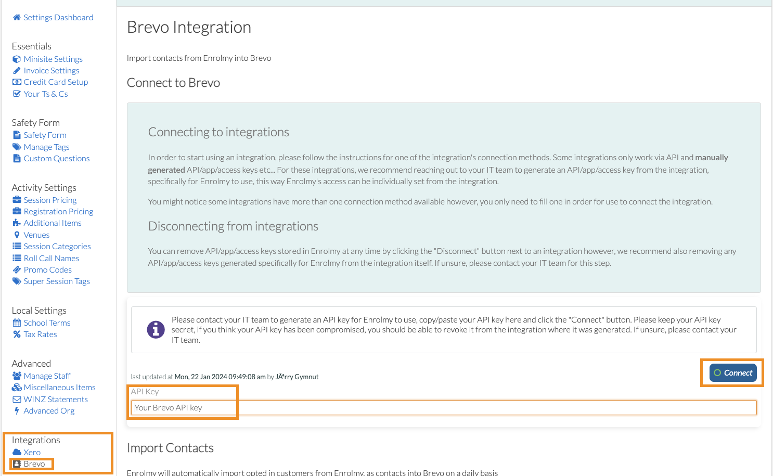
Task: Click the home icon beside Settings Dashboard
Action: pos(17,18)
